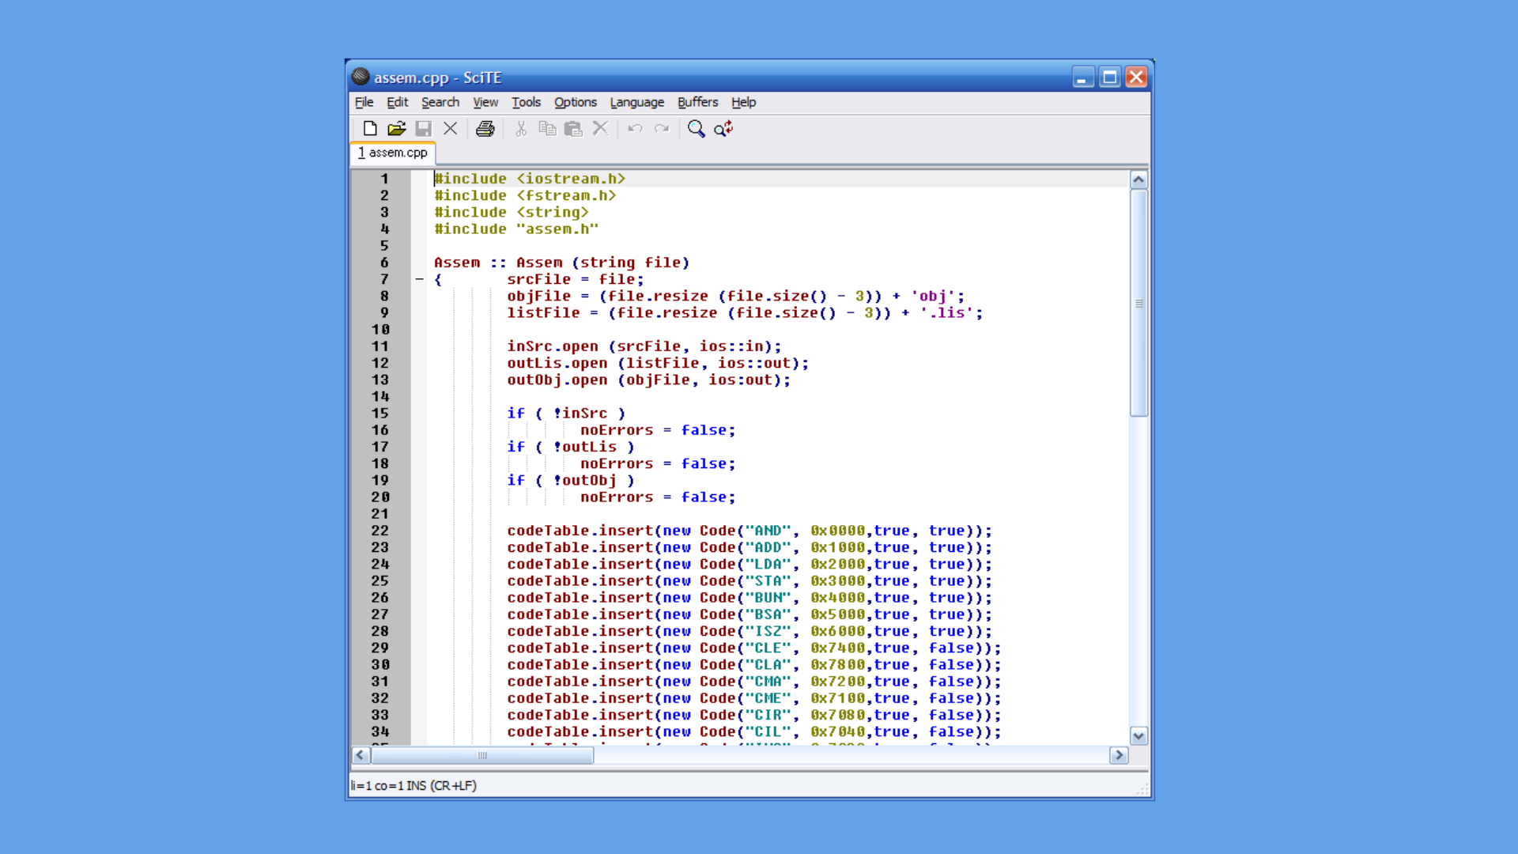
Task: Click the New document toolbar icon
Action: [x=370, y=128]
